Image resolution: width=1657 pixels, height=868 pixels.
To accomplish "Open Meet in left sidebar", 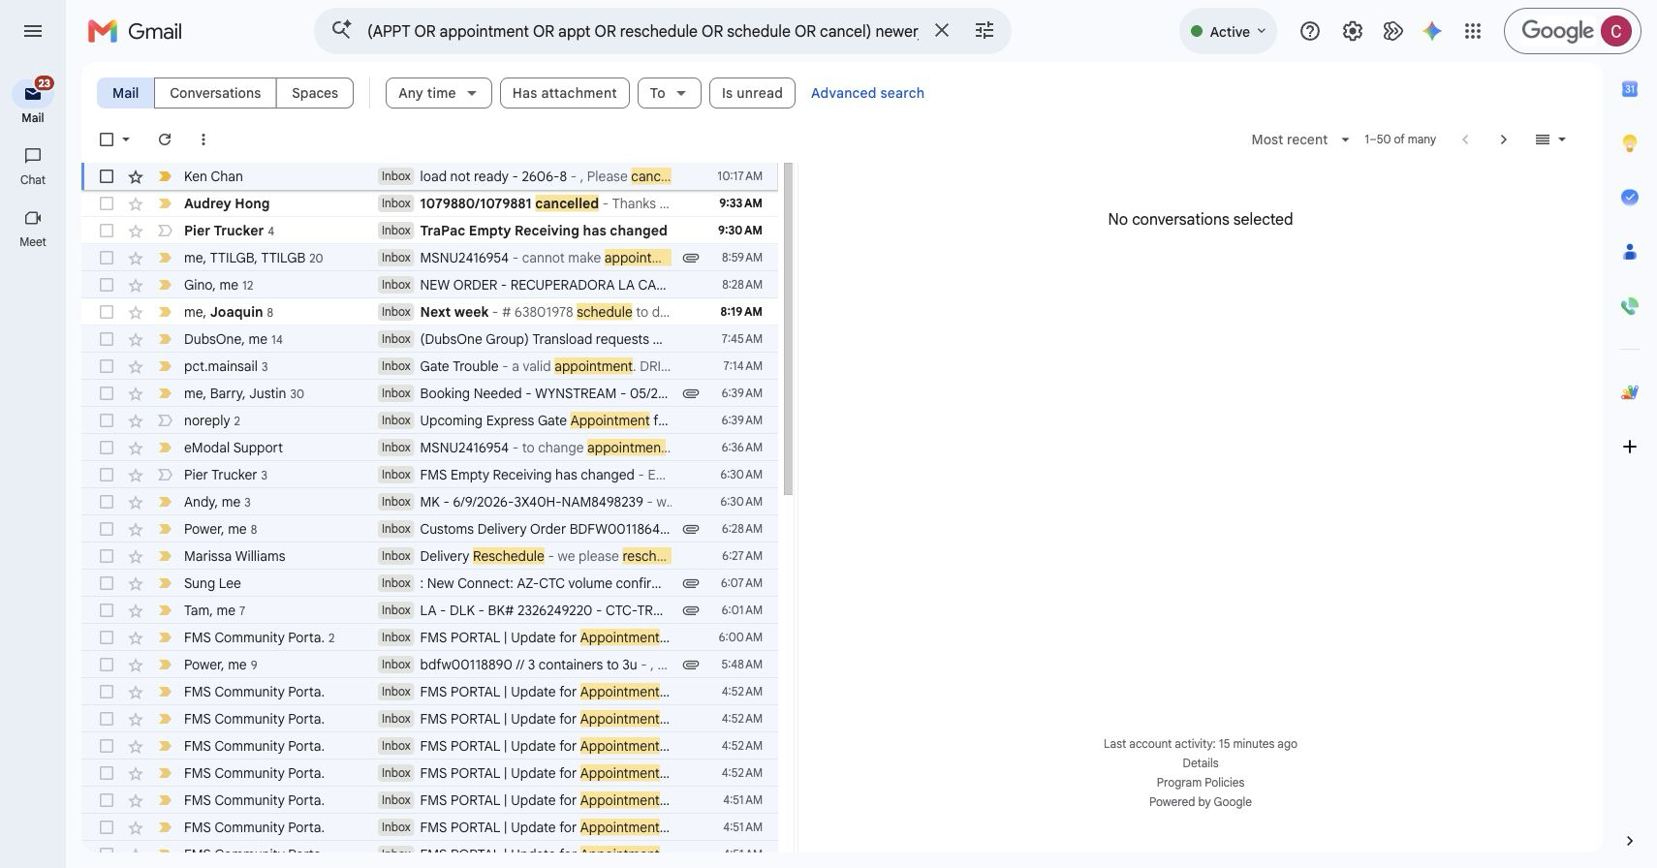I will tap(33, 228).
